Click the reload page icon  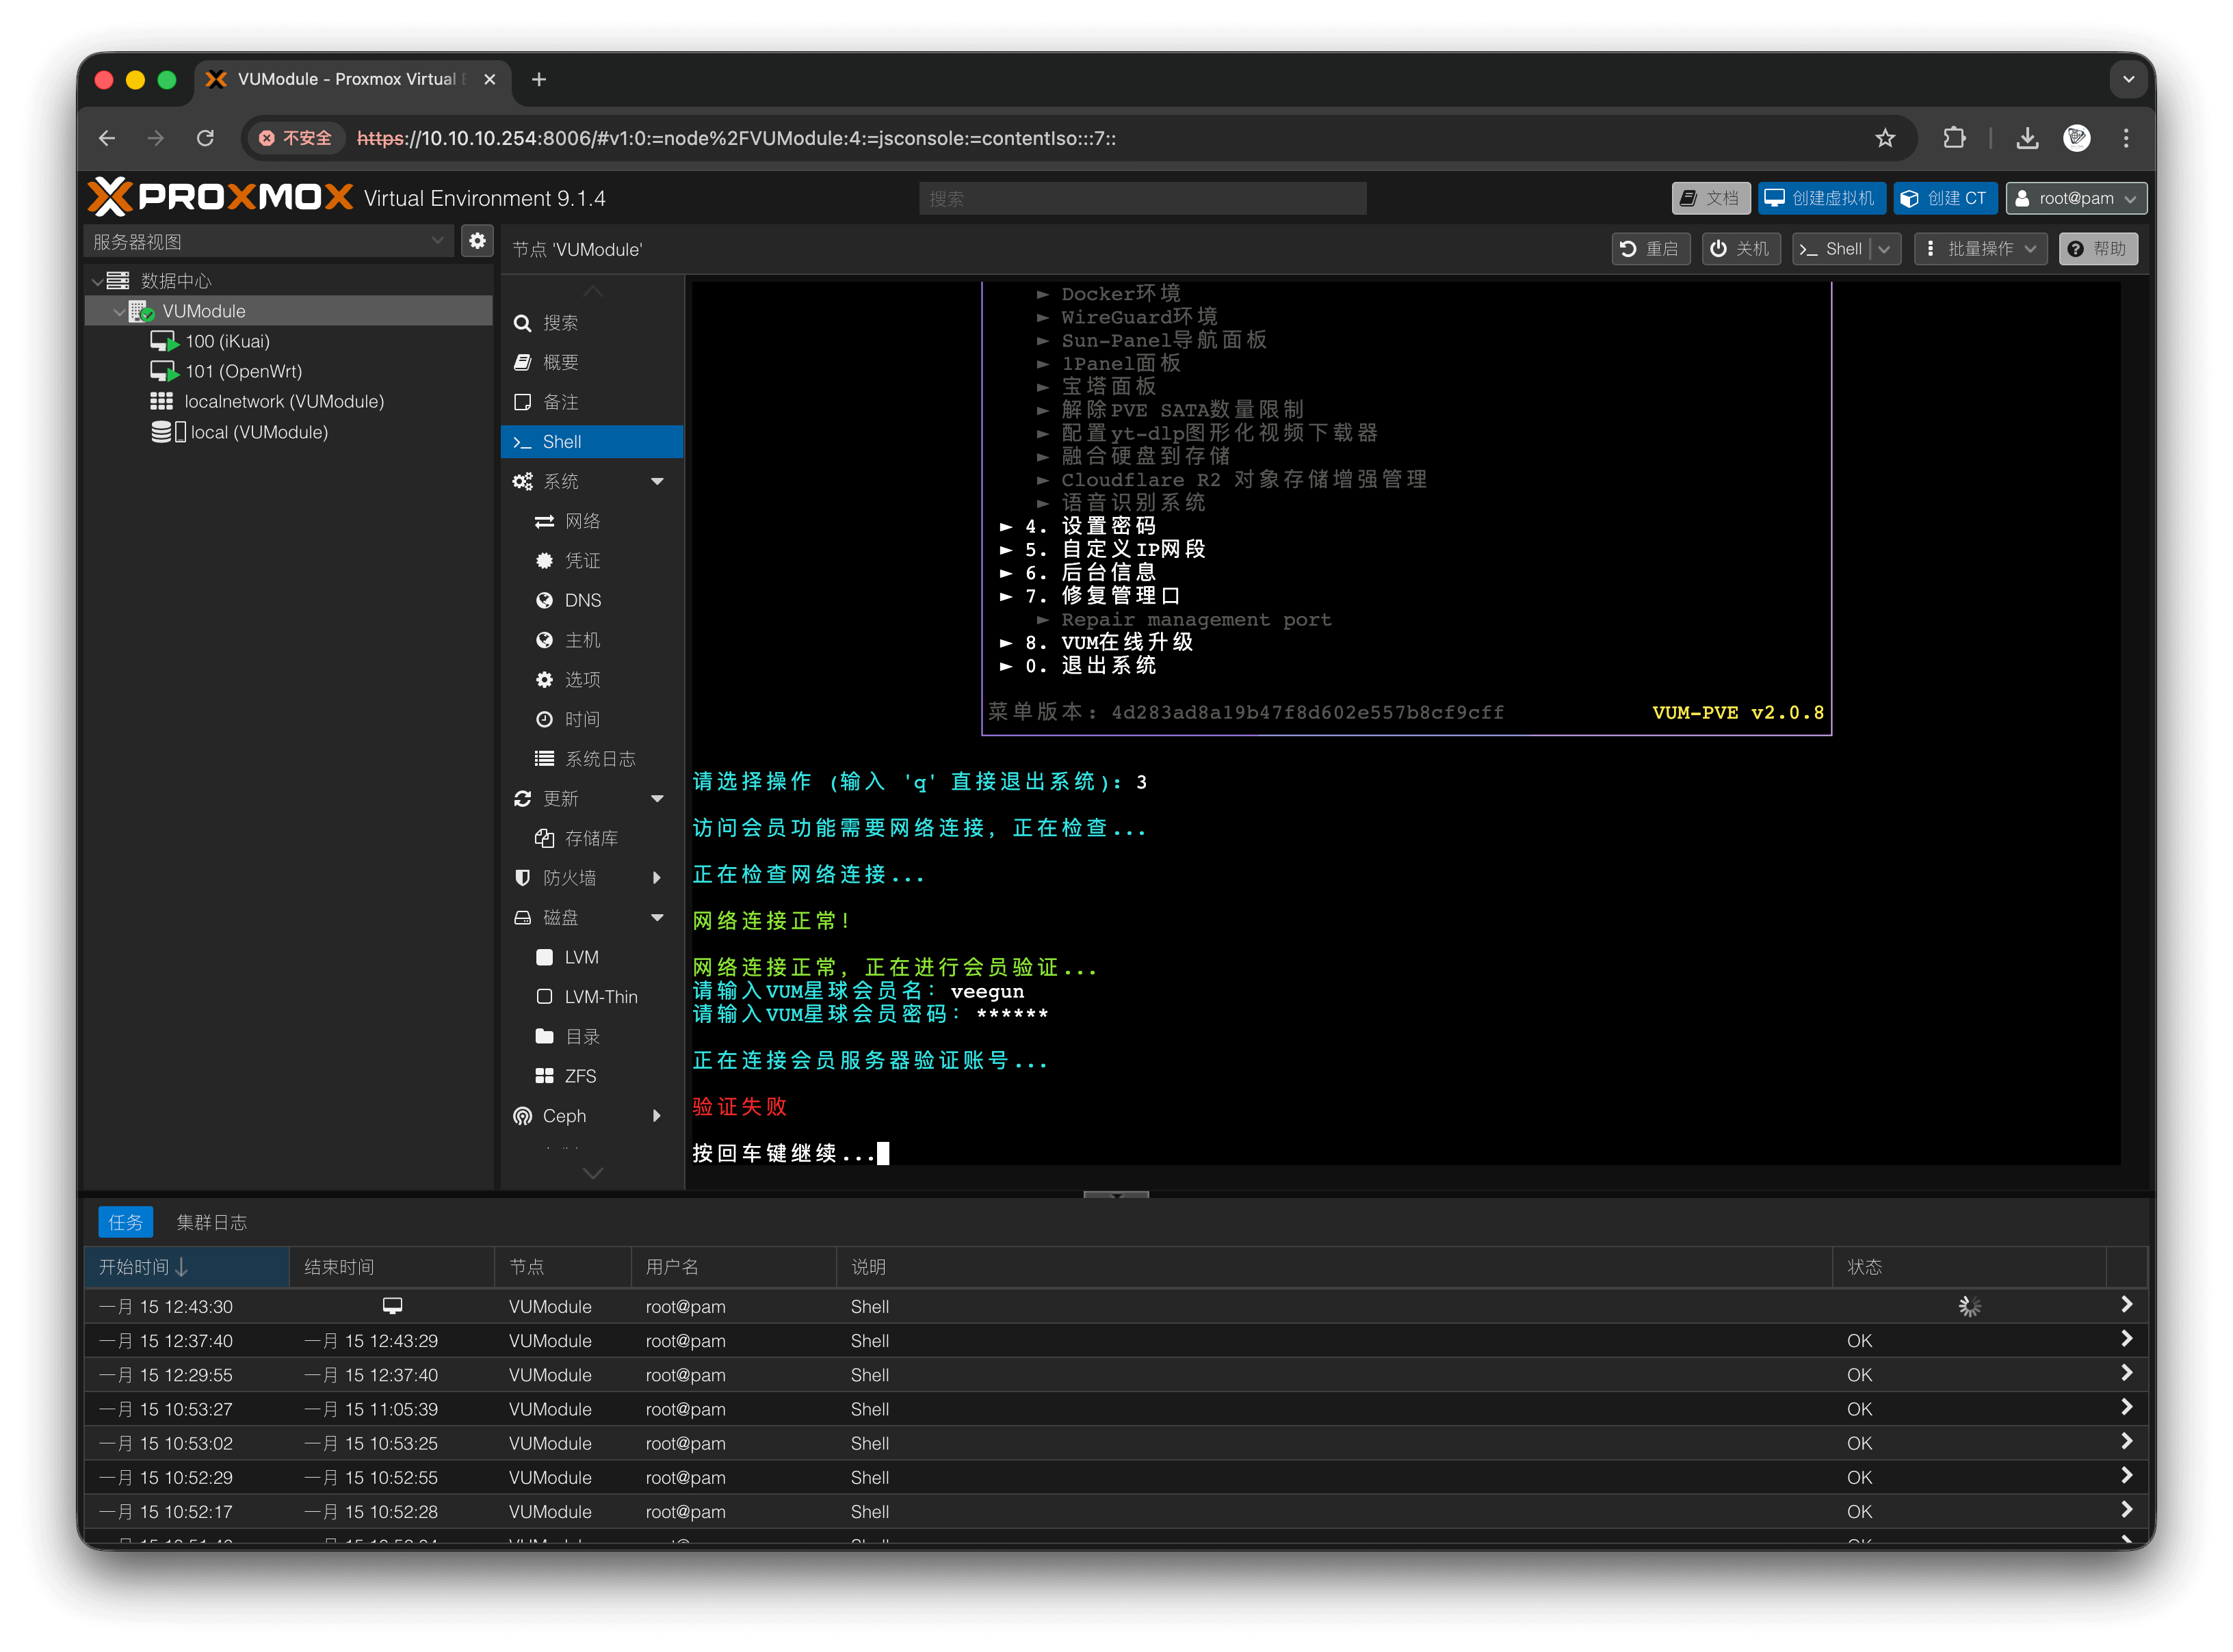coord(205,138)
